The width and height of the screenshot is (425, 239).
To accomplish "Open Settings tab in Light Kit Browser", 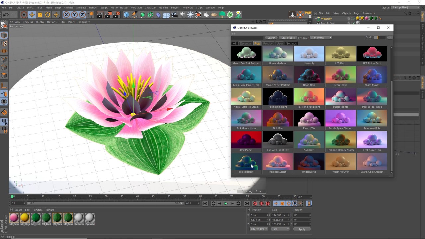I will pos(291,43).
